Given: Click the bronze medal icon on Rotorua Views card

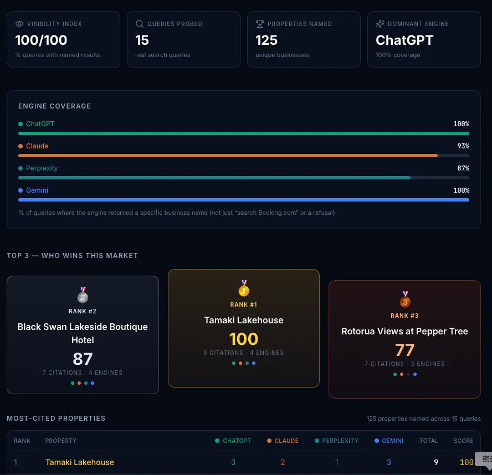Looking at the screenshot, I should click(x=405, y=299).
